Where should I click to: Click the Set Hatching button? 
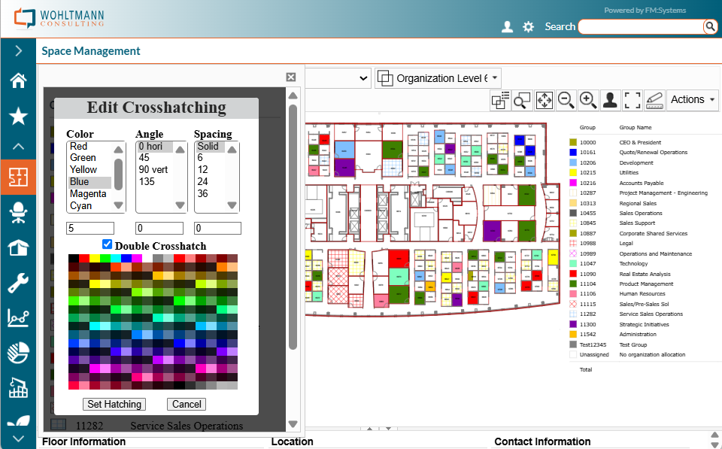click(114, 404)
